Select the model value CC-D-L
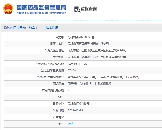 (x=72, y=70)
